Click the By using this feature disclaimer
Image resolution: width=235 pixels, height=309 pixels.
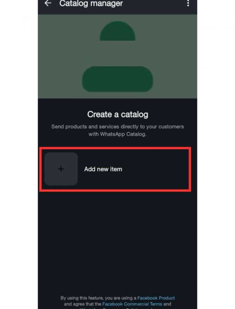click(117, 302)
